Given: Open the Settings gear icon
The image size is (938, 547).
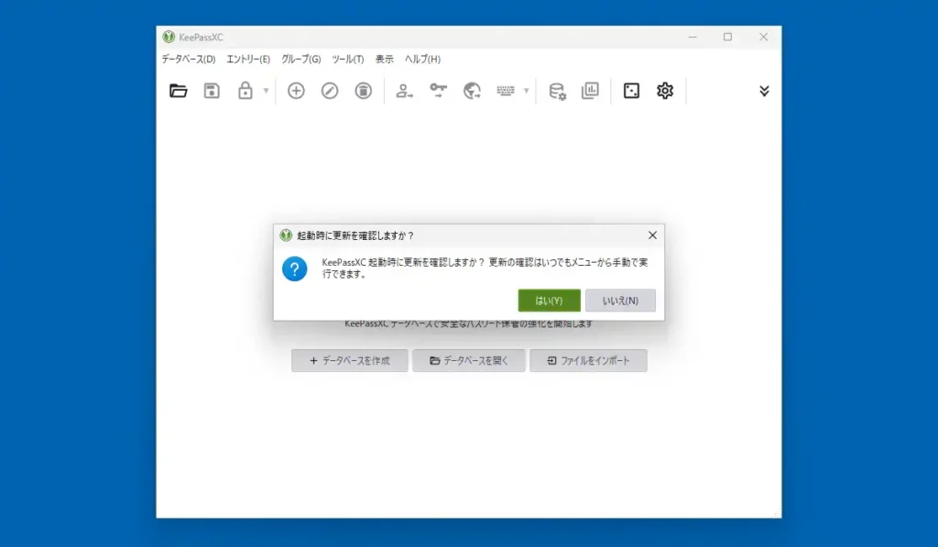Looking at the screenshot, I should (665, 91).
